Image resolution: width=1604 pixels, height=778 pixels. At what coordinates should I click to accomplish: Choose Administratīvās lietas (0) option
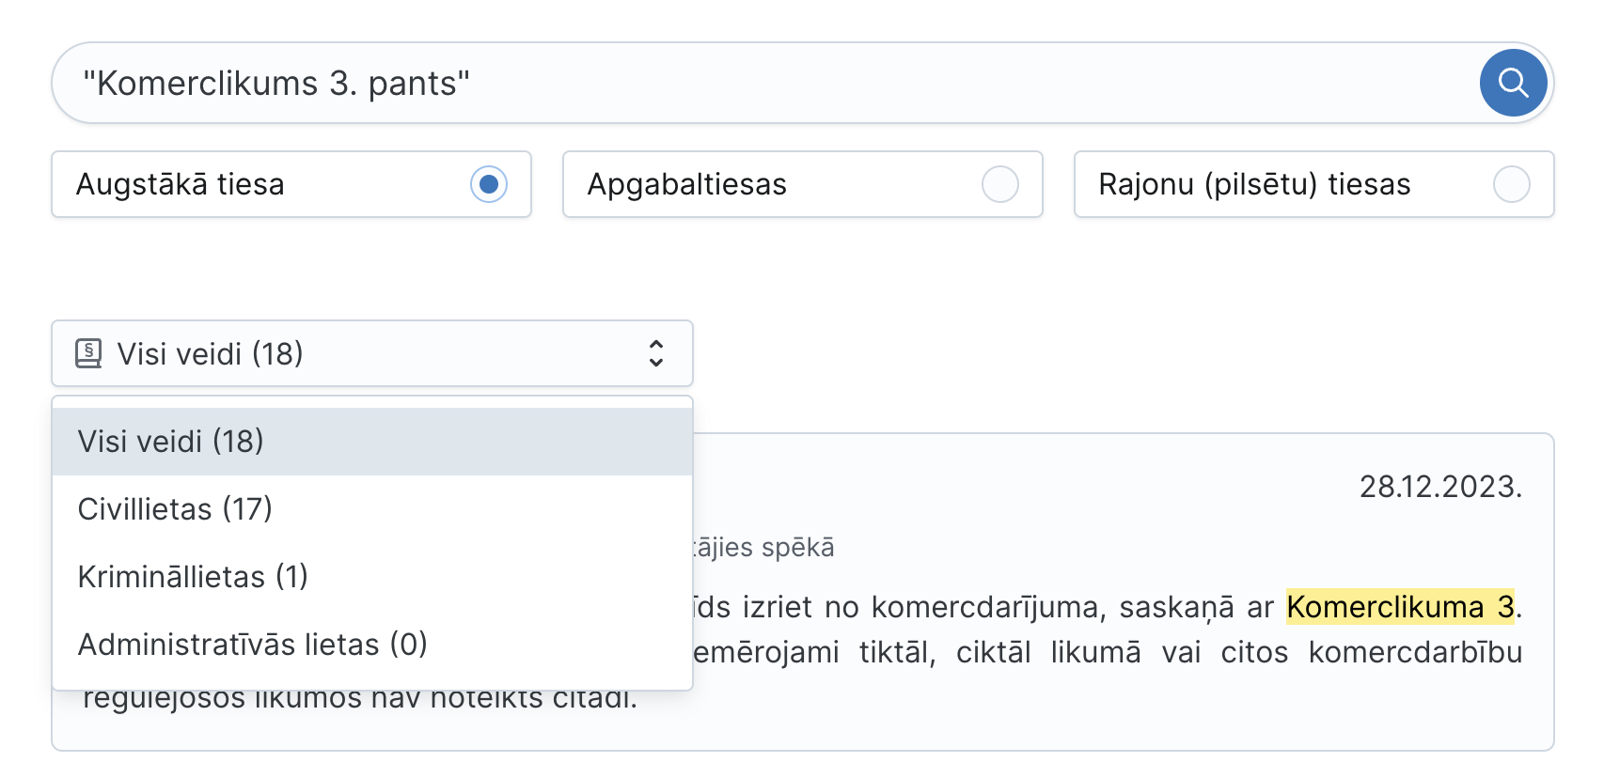coord(372,645)
